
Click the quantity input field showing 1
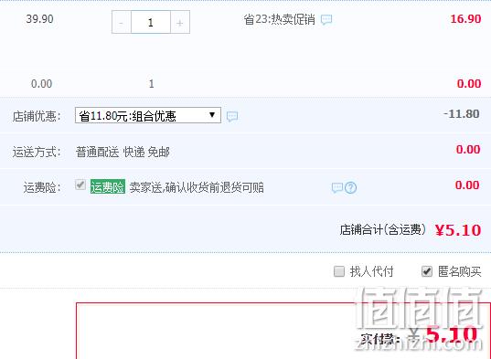coord(151,22)
